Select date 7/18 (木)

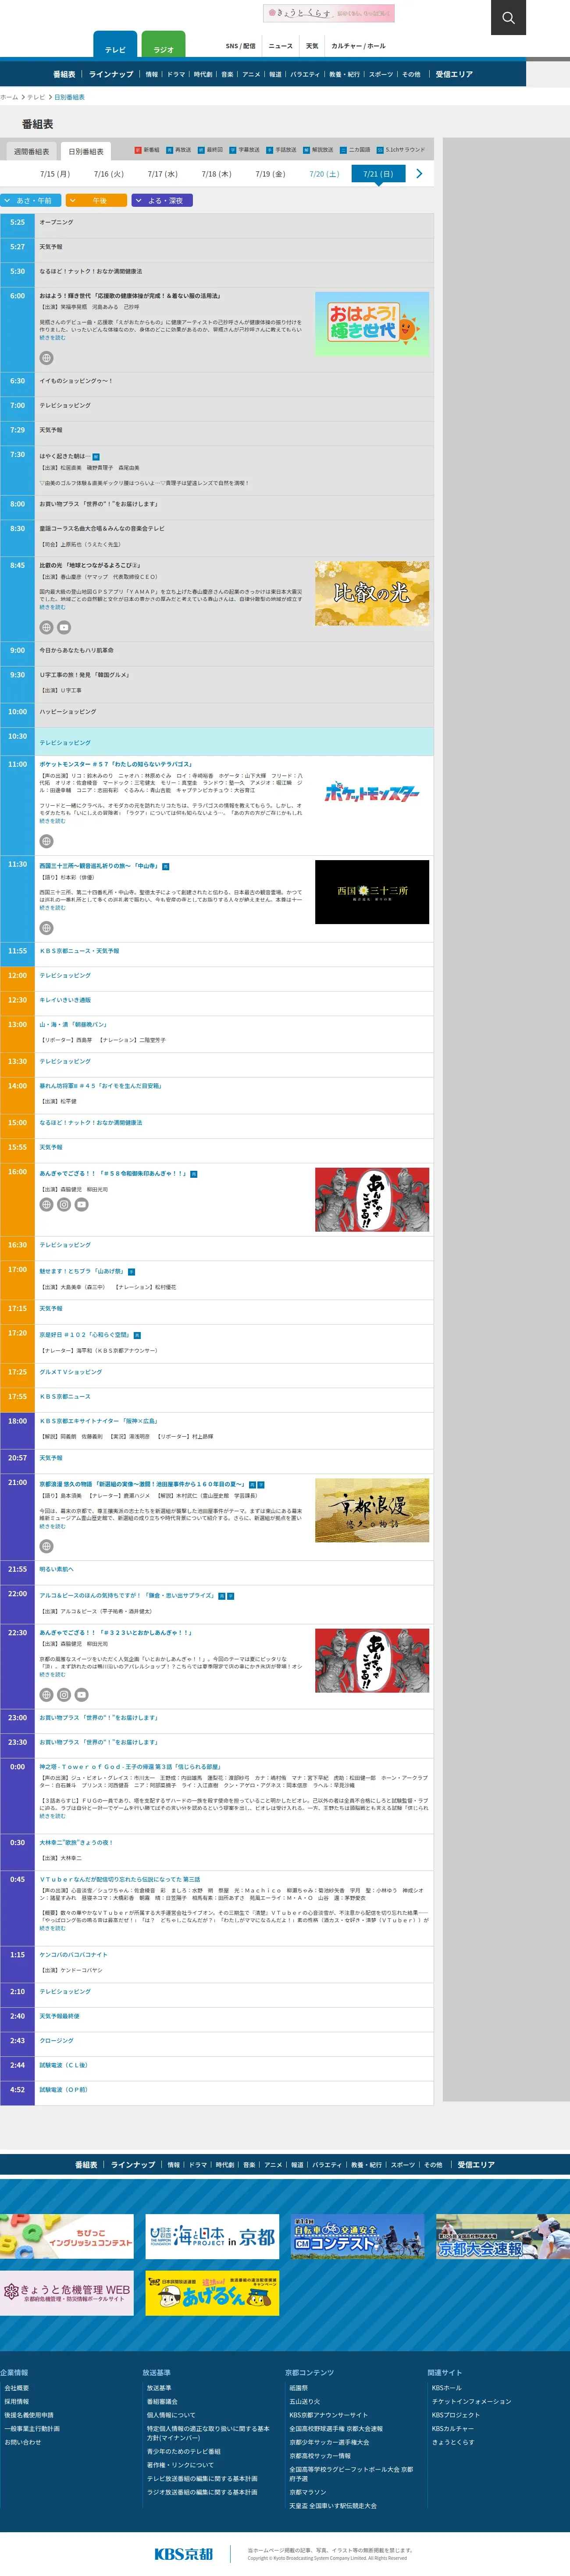pos(216,174)
